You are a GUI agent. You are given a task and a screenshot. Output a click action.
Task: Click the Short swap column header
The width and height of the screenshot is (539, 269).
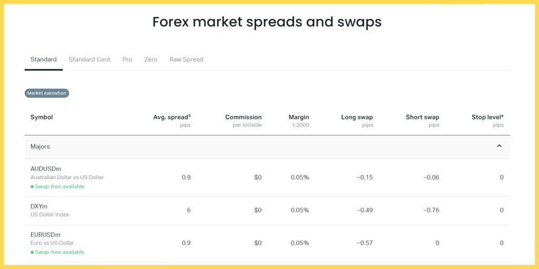pos(422,117)
